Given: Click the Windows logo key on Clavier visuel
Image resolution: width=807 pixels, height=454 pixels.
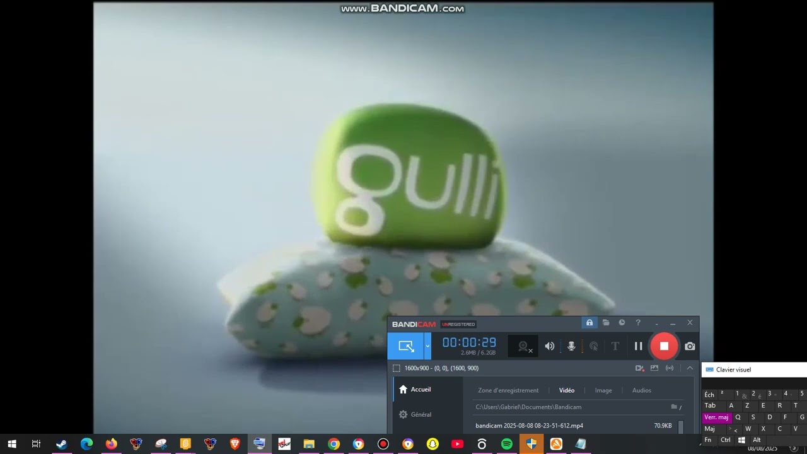Looking at the screenshot, I should click(x=741, y=440).
